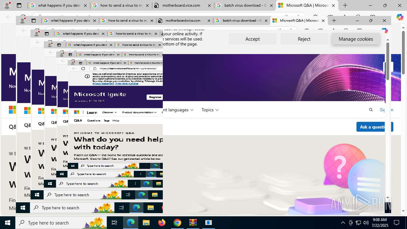Open File Explorer in outermost nested taskbar
The height and width of the screenshot is (229, 407).
[x=151, y=208]
